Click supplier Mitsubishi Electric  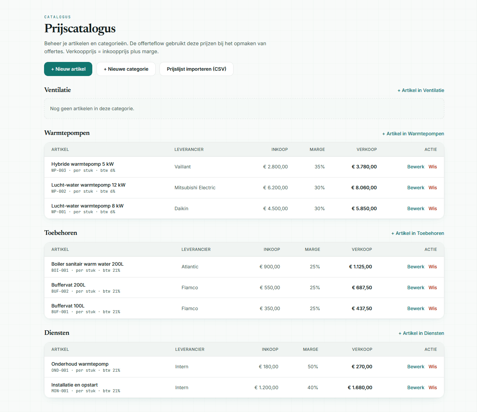point(195,188)
